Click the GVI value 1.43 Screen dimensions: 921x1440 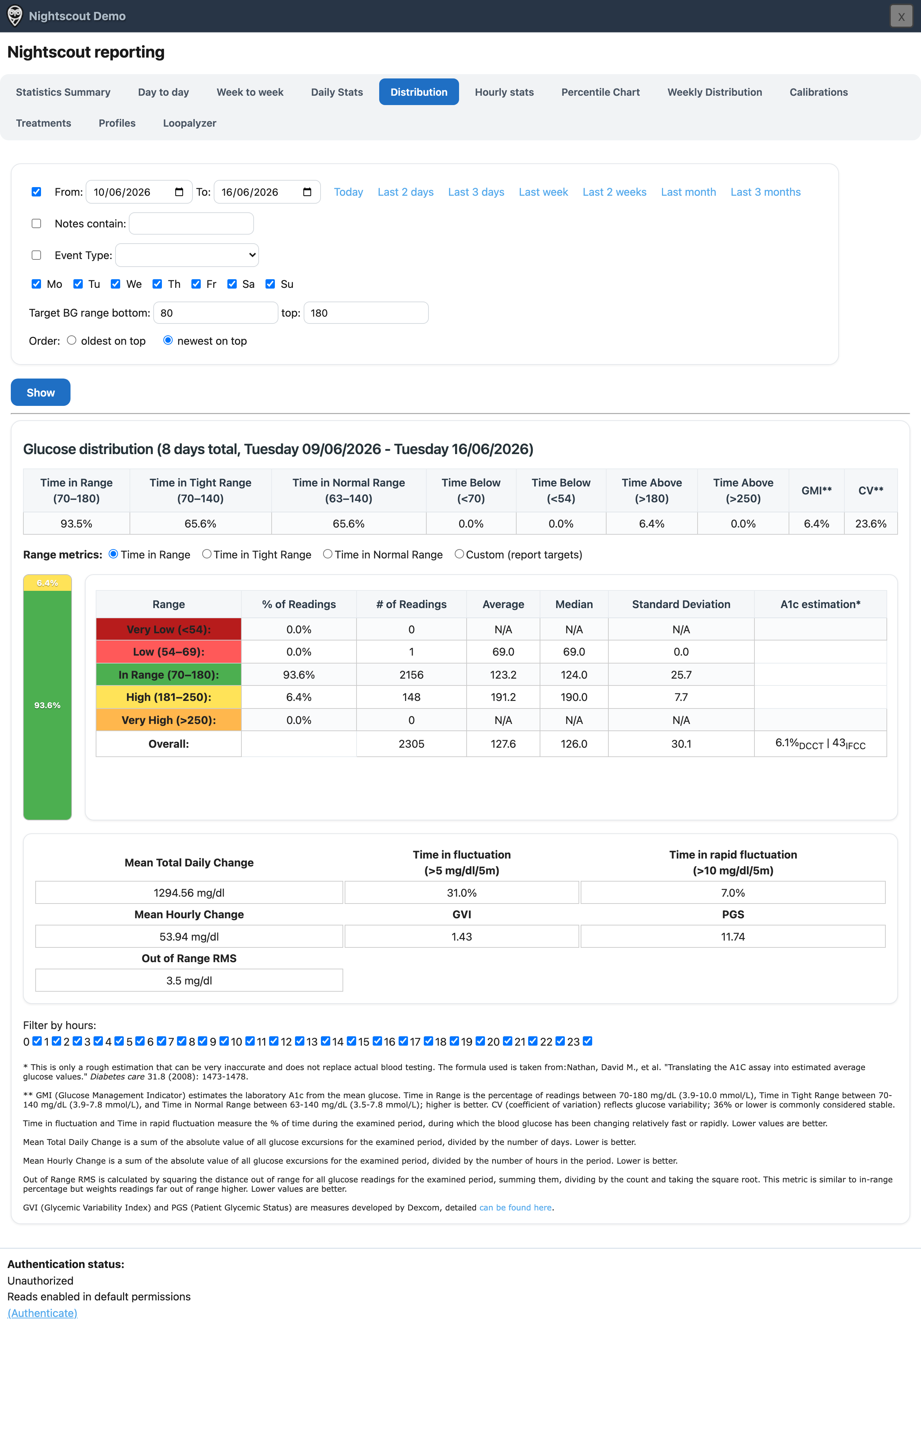pyautogui.click(x=462, y=937)
